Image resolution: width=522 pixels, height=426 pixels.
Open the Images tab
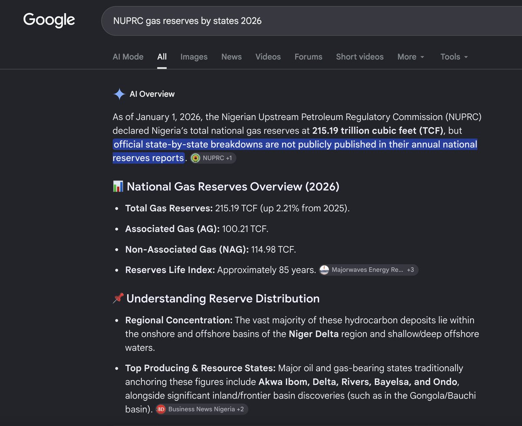[194, 57]
